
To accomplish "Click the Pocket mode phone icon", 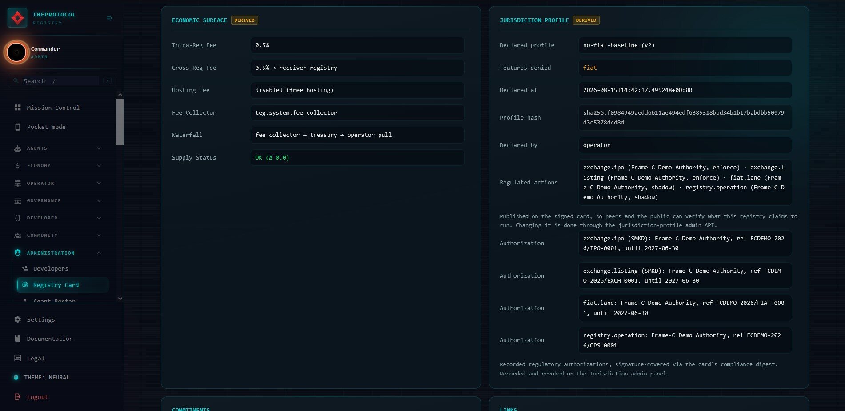I will [18, 127].
